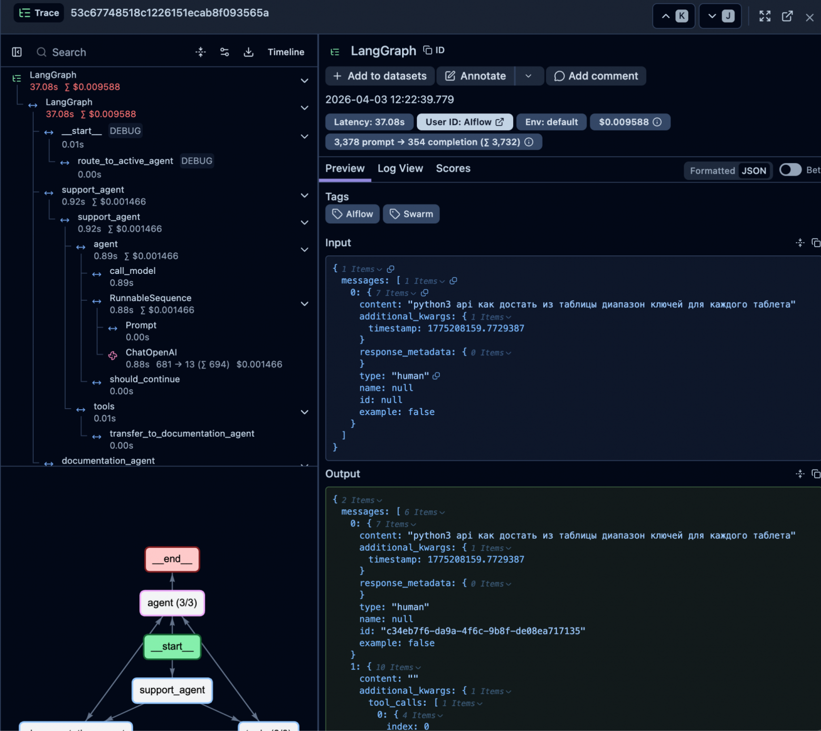
Task: Click Add to datasets button
Action: [380, 76]
